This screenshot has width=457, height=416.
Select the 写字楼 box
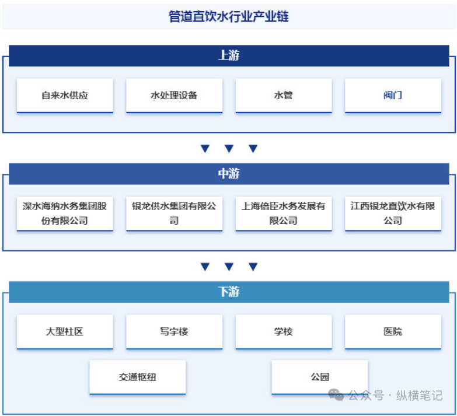174,331
